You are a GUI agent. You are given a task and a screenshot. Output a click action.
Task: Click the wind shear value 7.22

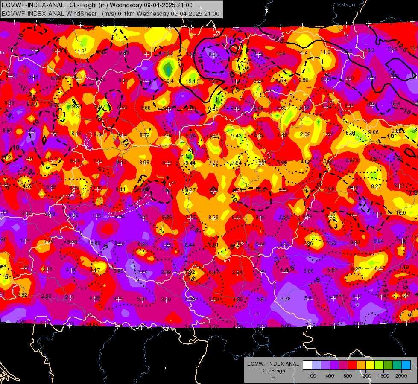pos(213,163)
